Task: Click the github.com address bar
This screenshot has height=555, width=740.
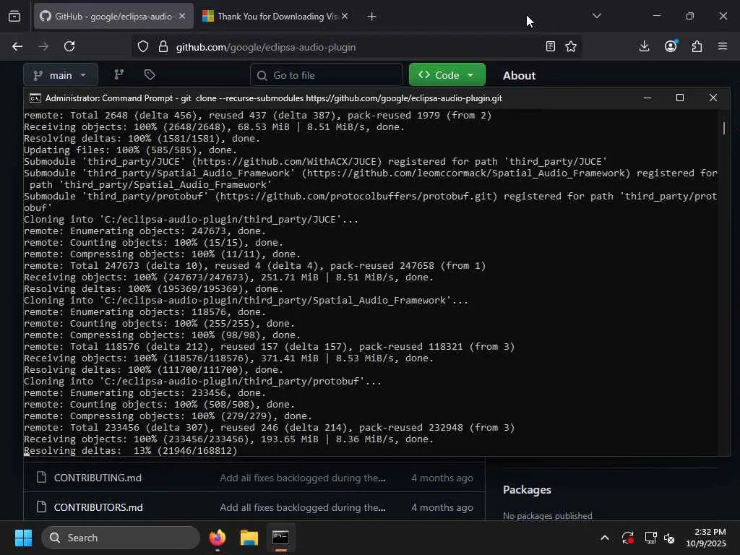Action: click(x=357, y=47)
